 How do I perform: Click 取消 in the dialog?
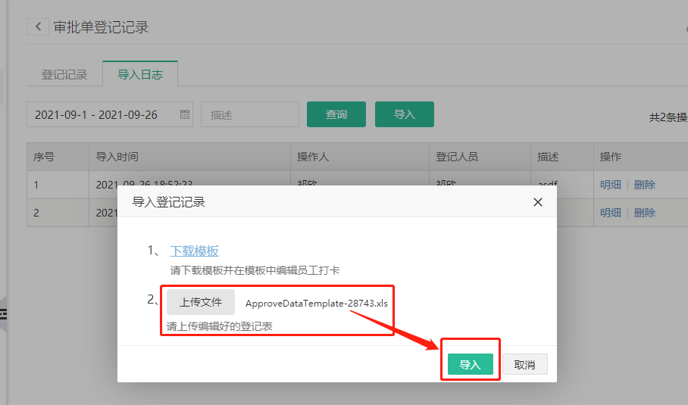coord(525,364)
